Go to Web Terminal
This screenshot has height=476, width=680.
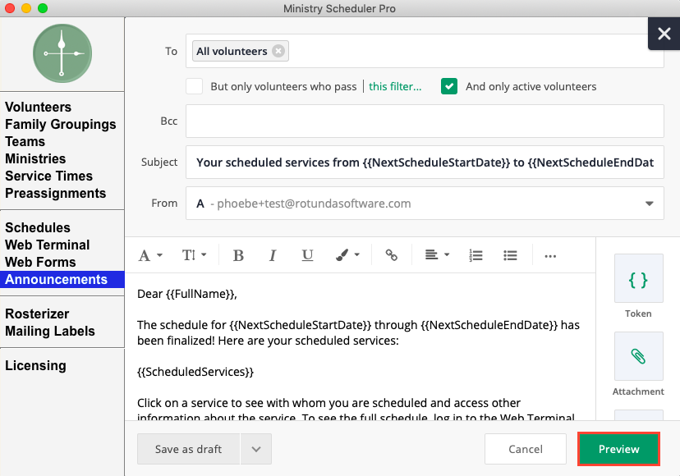pos(48,245)
